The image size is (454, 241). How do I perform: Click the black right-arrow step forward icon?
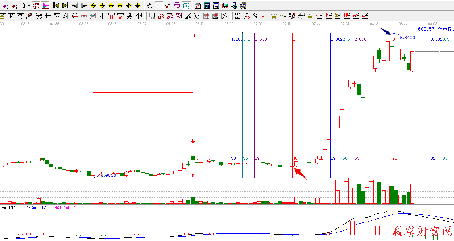[83, 6]
